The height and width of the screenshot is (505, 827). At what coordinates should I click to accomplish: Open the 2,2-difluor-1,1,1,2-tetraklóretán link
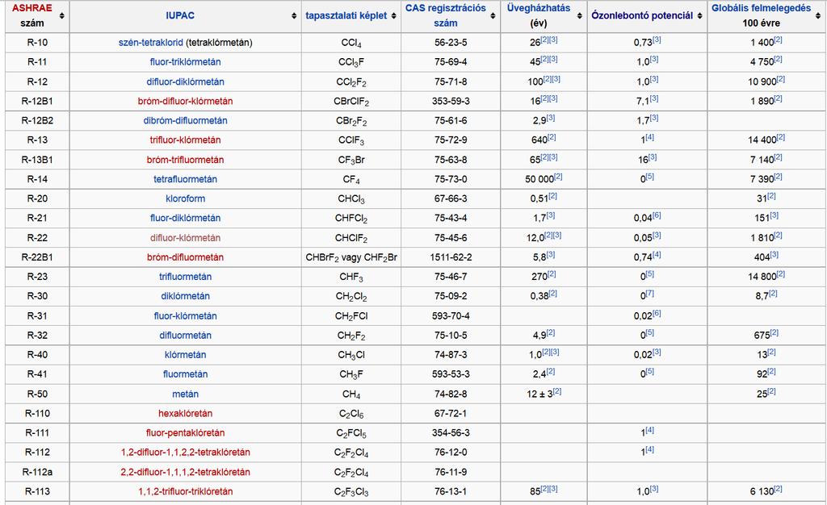coord(185,472)
